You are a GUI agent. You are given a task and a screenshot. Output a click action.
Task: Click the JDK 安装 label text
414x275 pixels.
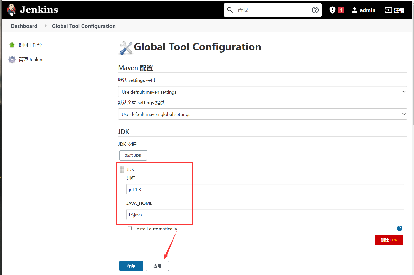(x=127, y=144)
